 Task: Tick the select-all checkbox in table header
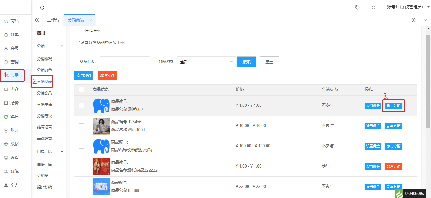point(81,90)
